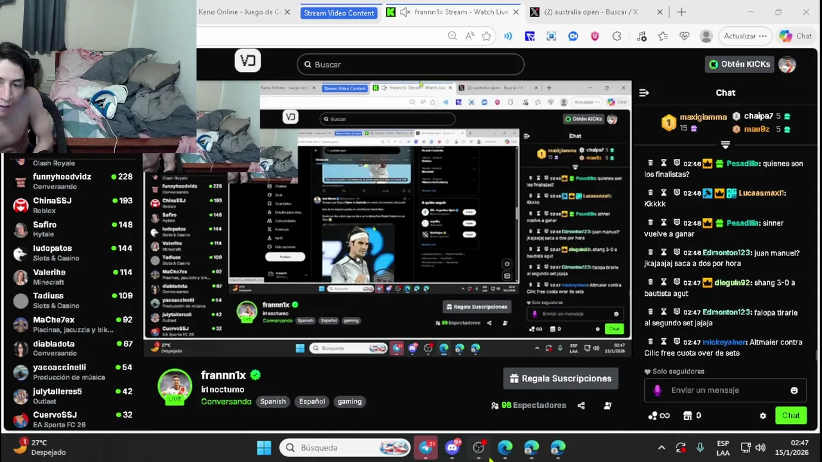Click the Actualizar update button
This screenshot has height=462, width=822.
(745, 36)
